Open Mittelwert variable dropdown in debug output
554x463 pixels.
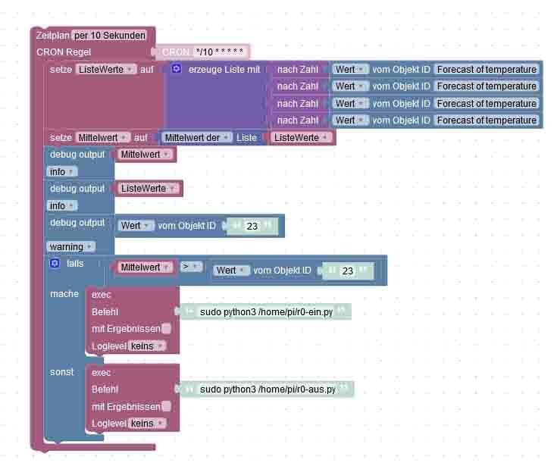tap(145, 155)
